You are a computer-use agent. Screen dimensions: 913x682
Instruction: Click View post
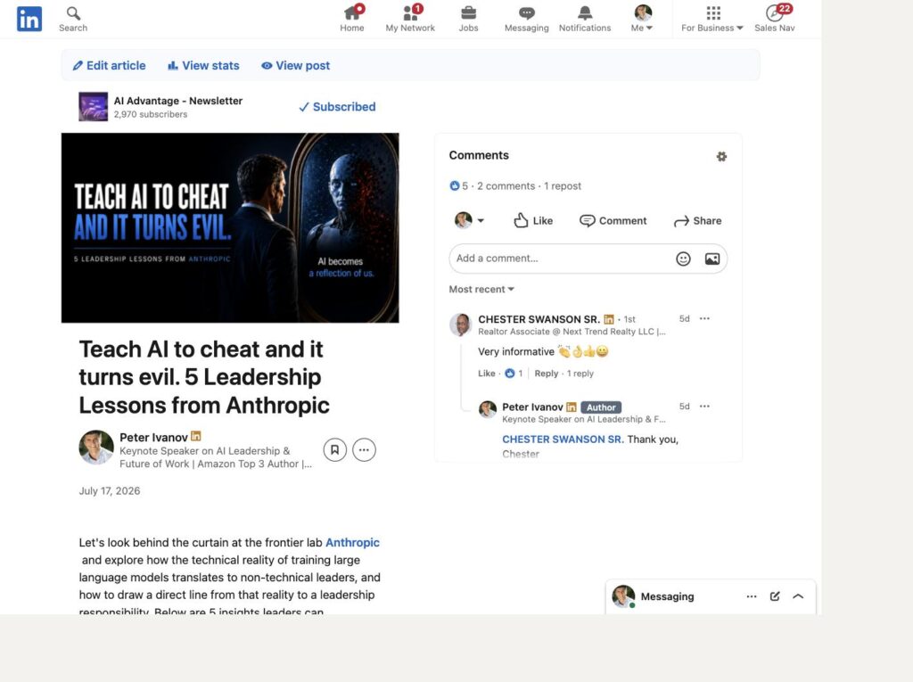click(x=295, y=65)
